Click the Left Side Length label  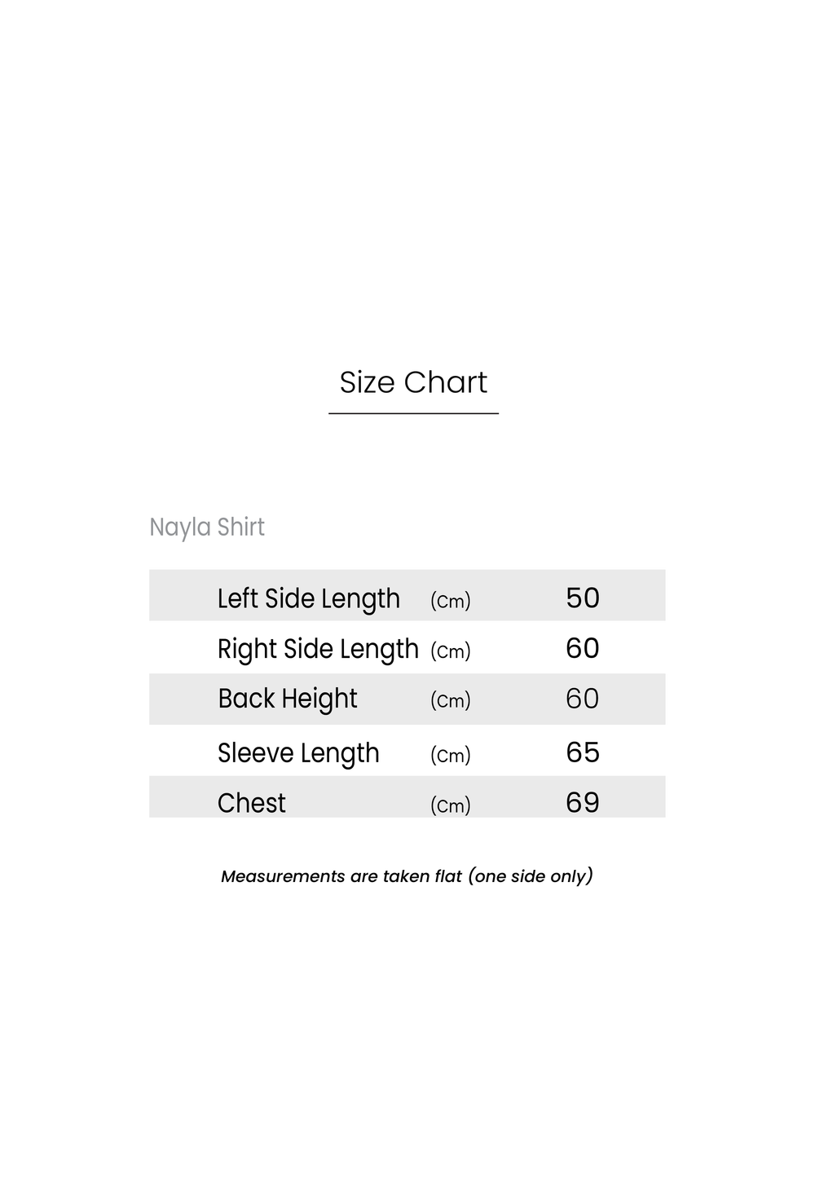[308, 598]
